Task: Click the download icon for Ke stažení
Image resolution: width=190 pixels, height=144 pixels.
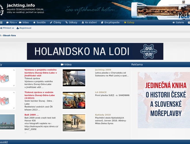Action: click(x=82, y=22)
